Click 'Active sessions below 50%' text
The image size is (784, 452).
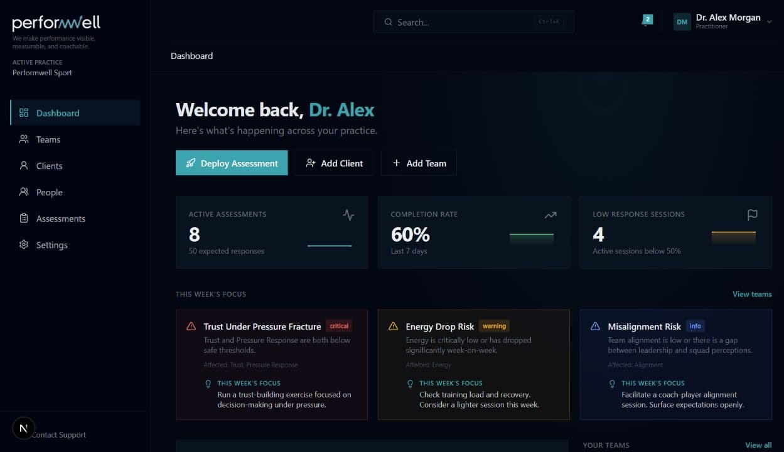pyautogui.click(x=636, y=251)
